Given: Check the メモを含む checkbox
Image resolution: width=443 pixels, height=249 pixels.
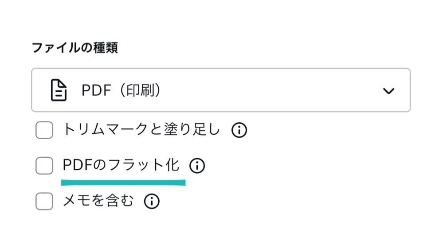Looking at the screenshot, I should [x=44, y=202].
